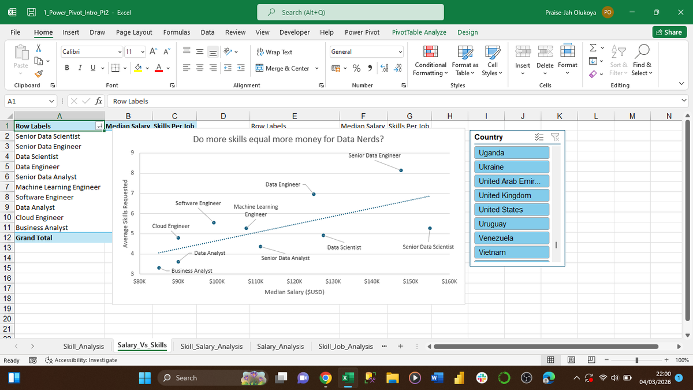The image size is (693, 390).
Task: Apply Percent Style number format
Action: click(x=357, y=68)
